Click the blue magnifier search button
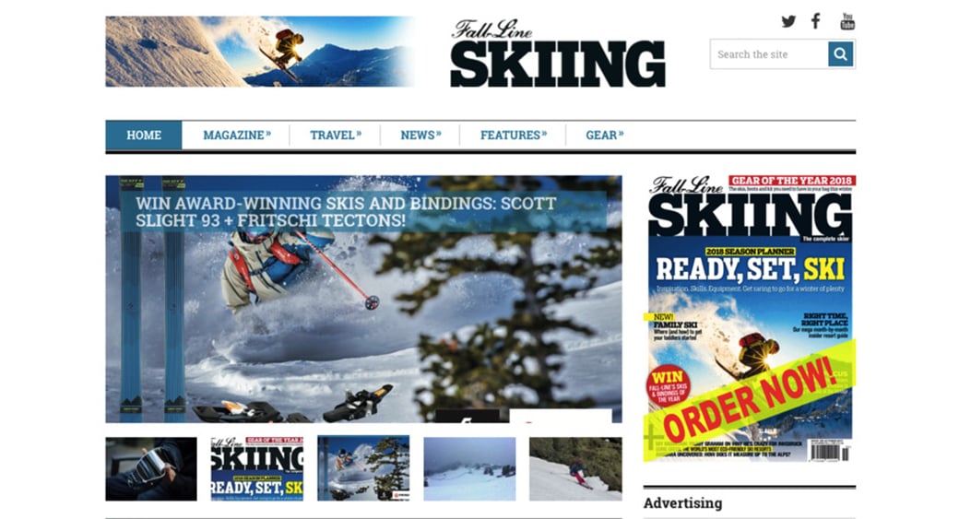This screenshot has height=519, width=959. (x=841, y=54)
